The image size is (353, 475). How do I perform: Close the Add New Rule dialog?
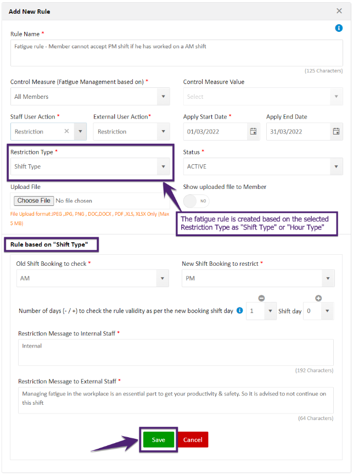coord(339,11)
